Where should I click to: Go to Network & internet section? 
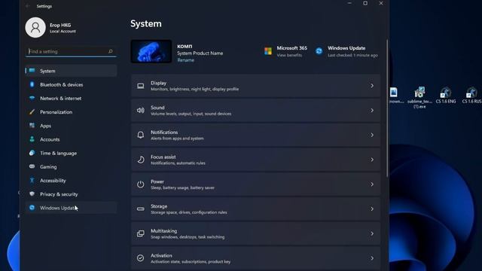coord(71,99)
